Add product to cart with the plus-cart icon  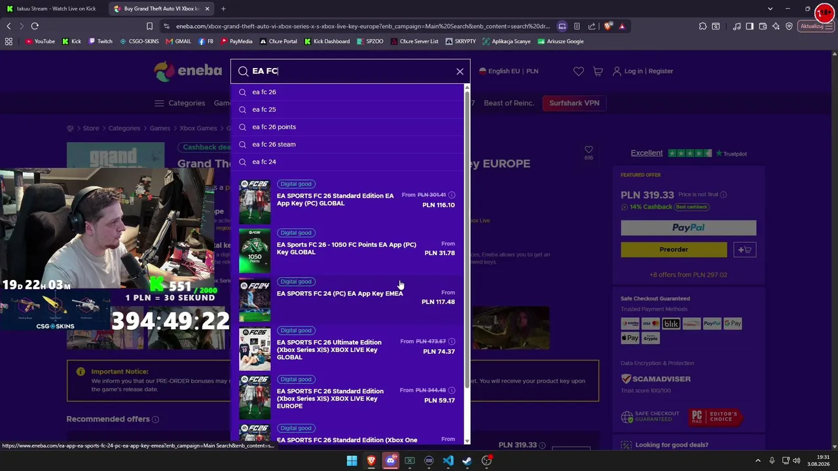(744, 249)
